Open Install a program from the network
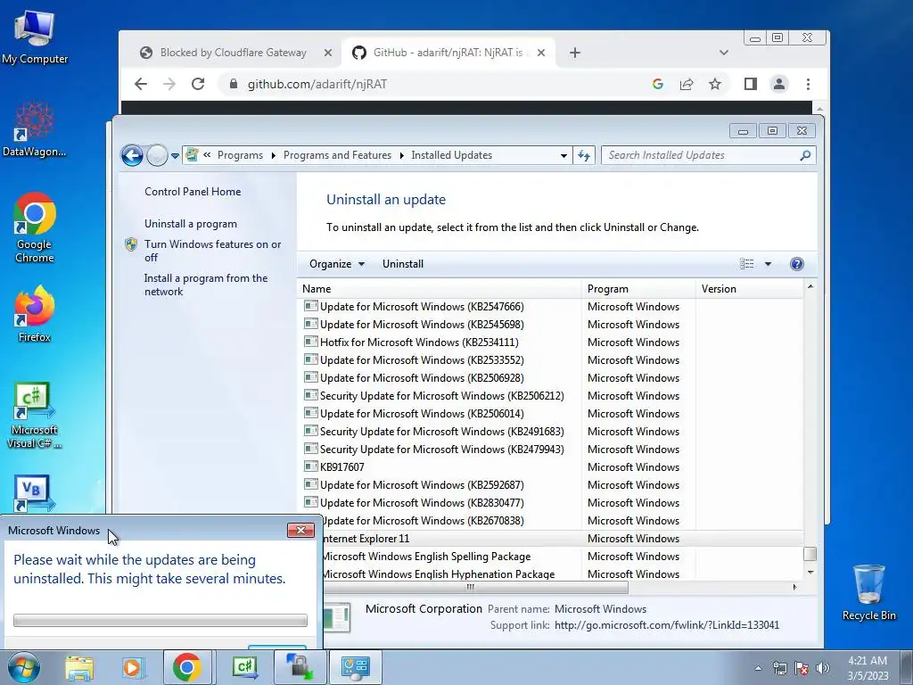The width and height of the screenshot is (913, 685). point(206,285)
